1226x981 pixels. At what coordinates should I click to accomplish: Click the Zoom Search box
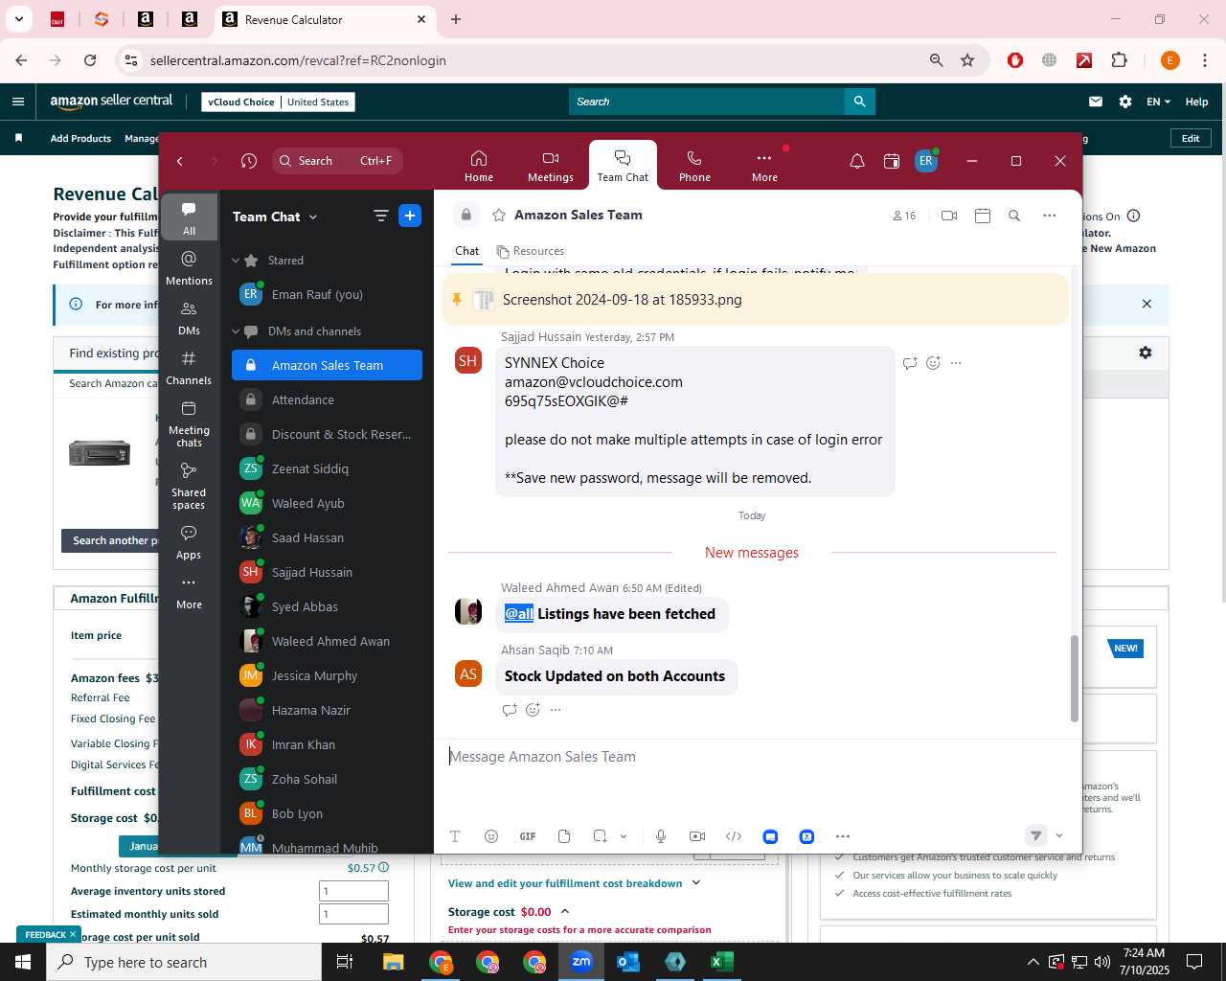tap(337, 161)
